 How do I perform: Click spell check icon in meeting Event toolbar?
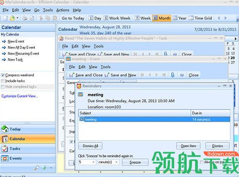tap(182, 75)
